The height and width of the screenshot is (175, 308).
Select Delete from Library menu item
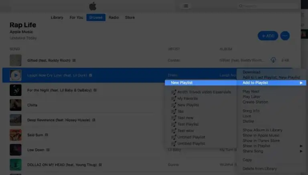tap(259, 169)
